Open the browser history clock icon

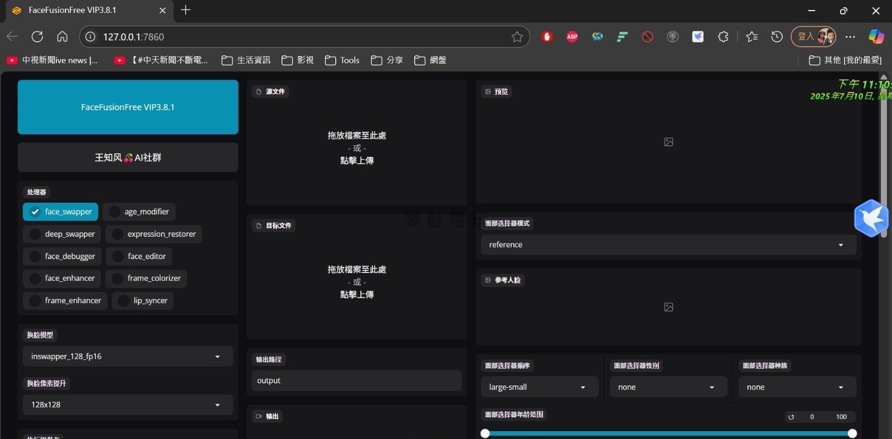click(x=777, y=37)
